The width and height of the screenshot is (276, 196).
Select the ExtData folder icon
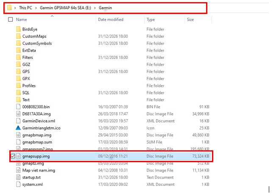[18, 50]
